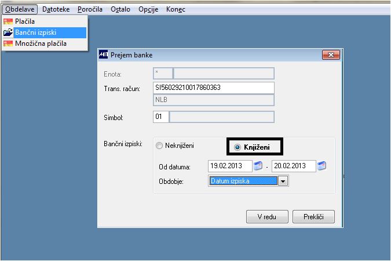Open the Poročila menu

(x=90, y=9)
